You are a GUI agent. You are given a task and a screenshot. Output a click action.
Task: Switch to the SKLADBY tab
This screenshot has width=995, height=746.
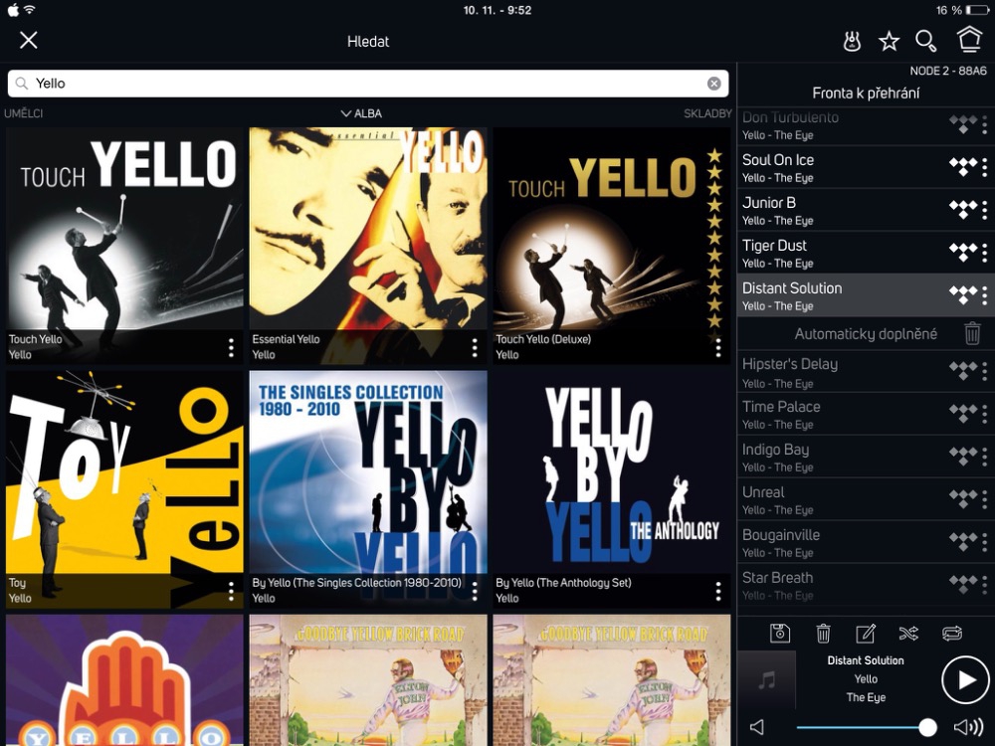[x=707, y=113]
